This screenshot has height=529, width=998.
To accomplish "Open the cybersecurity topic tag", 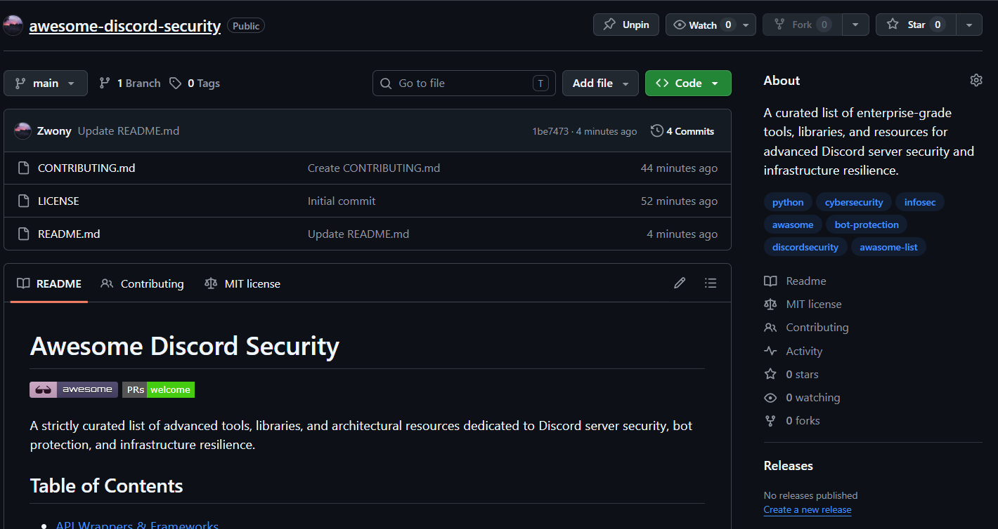I will coord(853,202).
